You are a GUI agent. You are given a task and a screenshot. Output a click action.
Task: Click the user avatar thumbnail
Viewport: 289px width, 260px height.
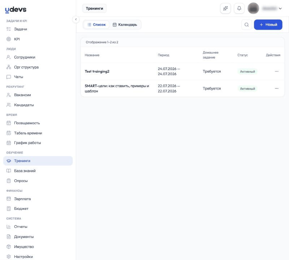(253, 8)
